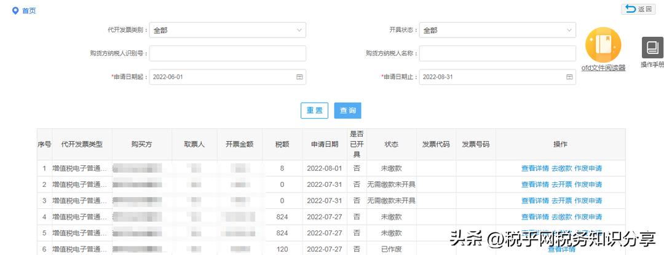Click the 操作 column header
This screenshot has height=255, width=664.
pos(560,144)
